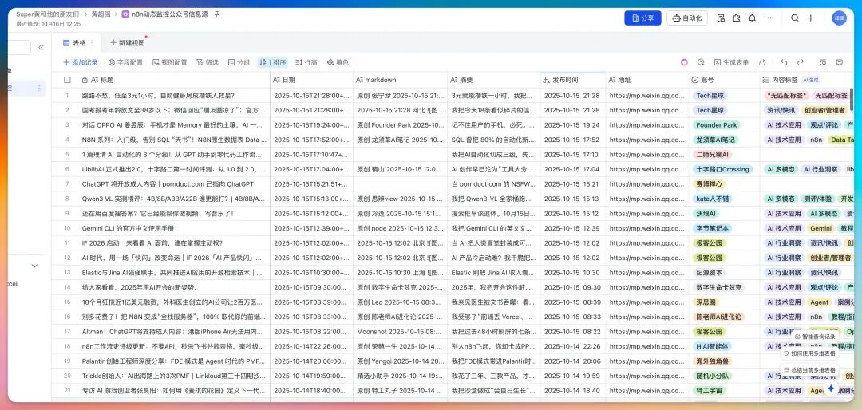862x410 pixels.
Task: Click the blue AI sparkle assistant icon
Action: pos(831,388)
